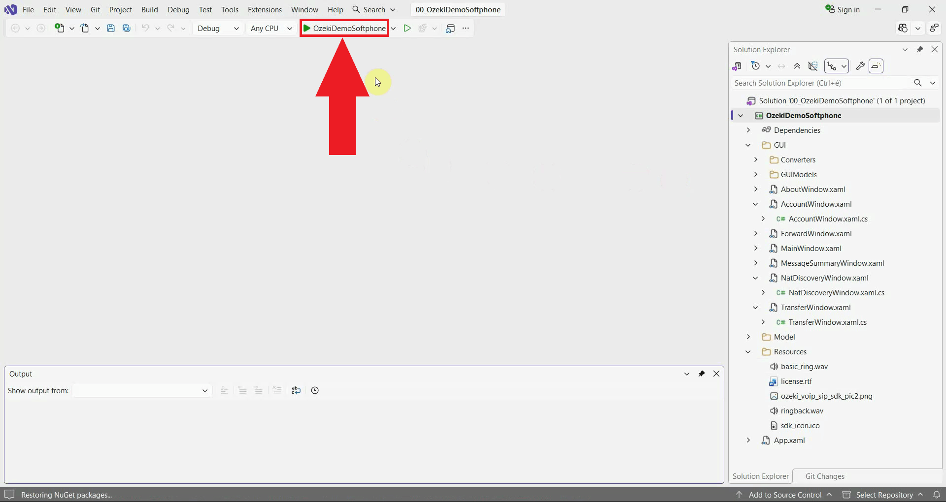Open the Extensions menu
The image size is (946, 502).
pos(265,9)
